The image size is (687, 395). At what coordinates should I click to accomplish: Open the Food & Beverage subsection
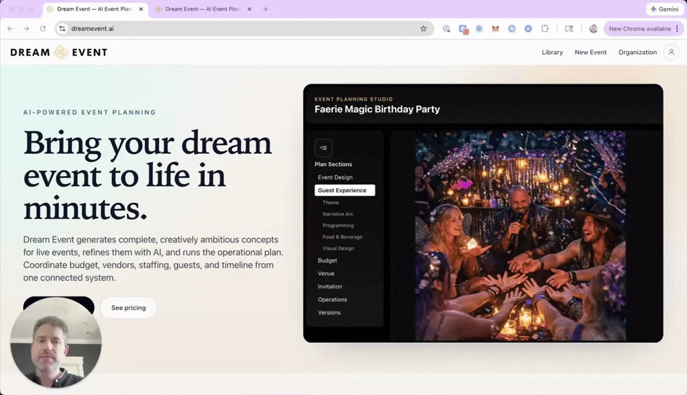pyautogui.click(x=343, y=236)
